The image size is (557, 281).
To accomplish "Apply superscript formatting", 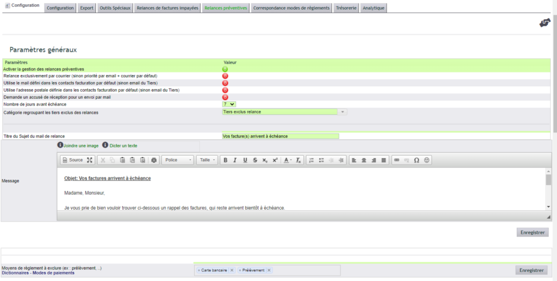I will pyautogui.click(x=275, y=160).
